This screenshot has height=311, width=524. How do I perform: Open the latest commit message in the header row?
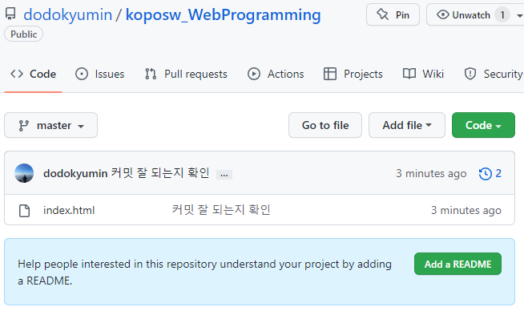(x=160, y=173)
